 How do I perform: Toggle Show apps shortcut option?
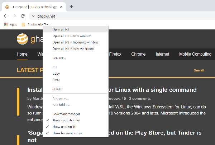click(x=76, y=120)
